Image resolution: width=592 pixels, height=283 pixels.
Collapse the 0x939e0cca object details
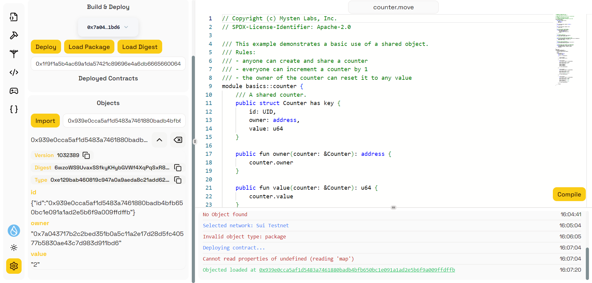point(159,140)
